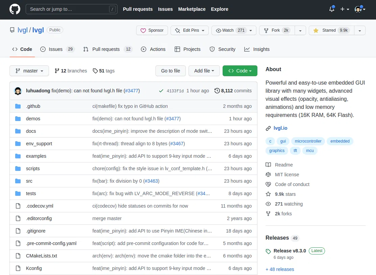View 8,112 commits history
This screenshot has width=376, height=275.
(233, 91)
